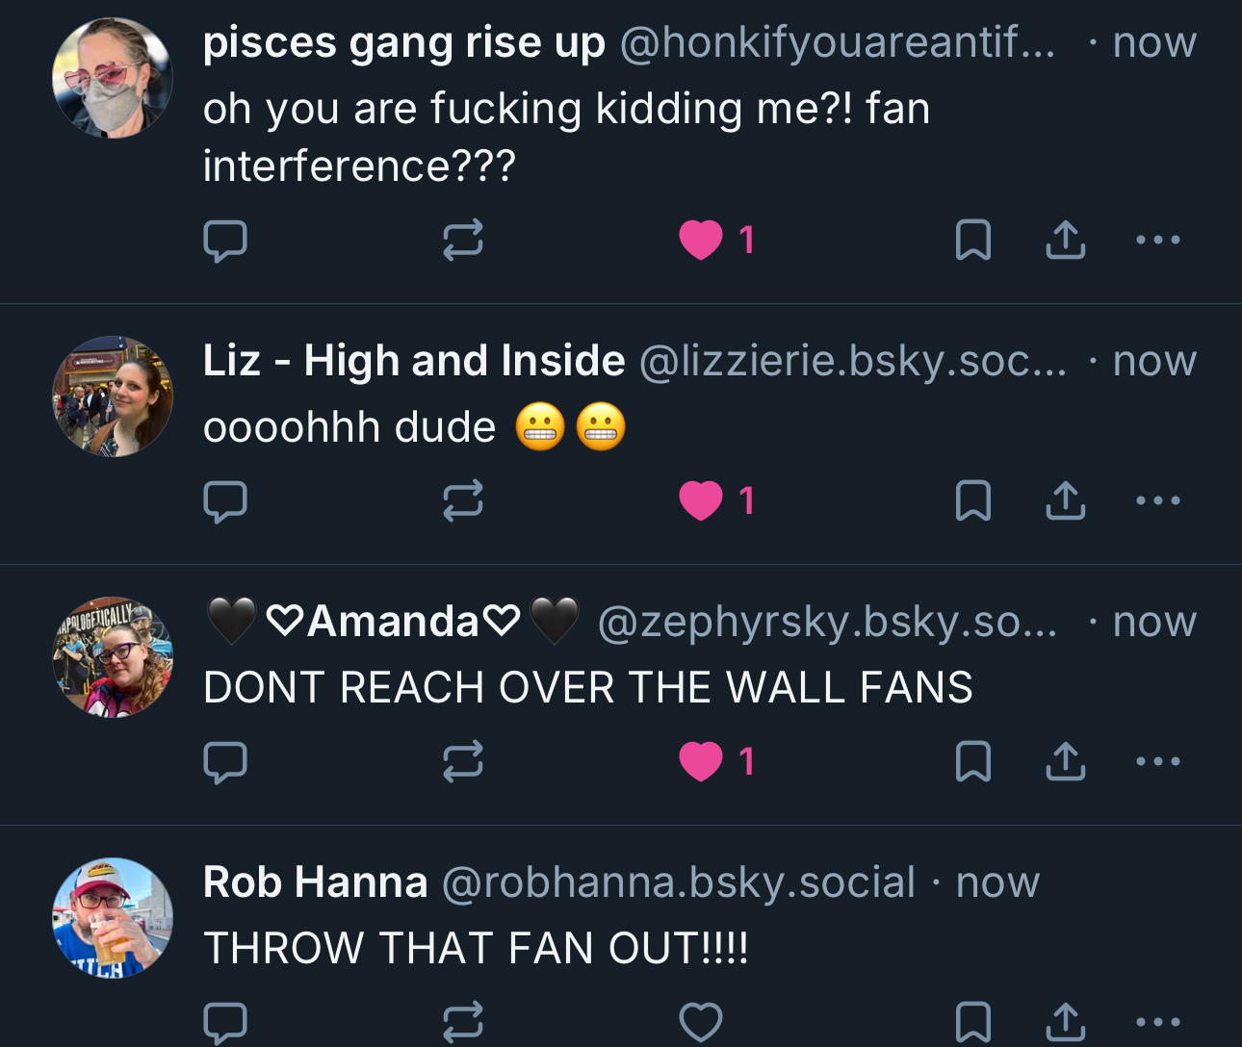Unlike the pisces gang rise up post
This screenshot has width=1242, height=1047.
click(701, 241)
